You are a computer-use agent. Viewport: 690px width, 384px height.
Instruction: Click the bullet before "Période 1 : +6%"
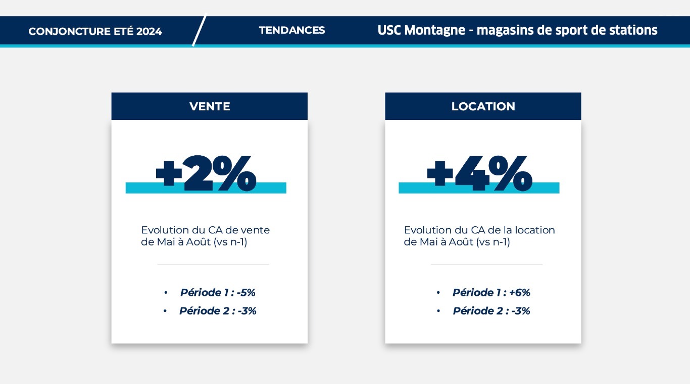[438, 293]
